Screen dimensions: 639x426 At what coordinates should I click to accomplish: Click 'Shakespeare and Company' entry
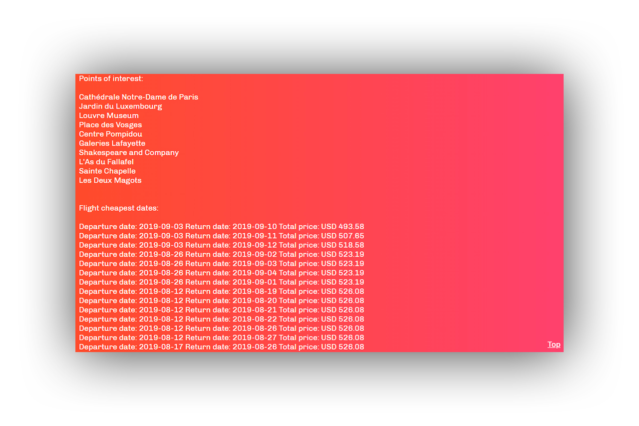point(129,152)
